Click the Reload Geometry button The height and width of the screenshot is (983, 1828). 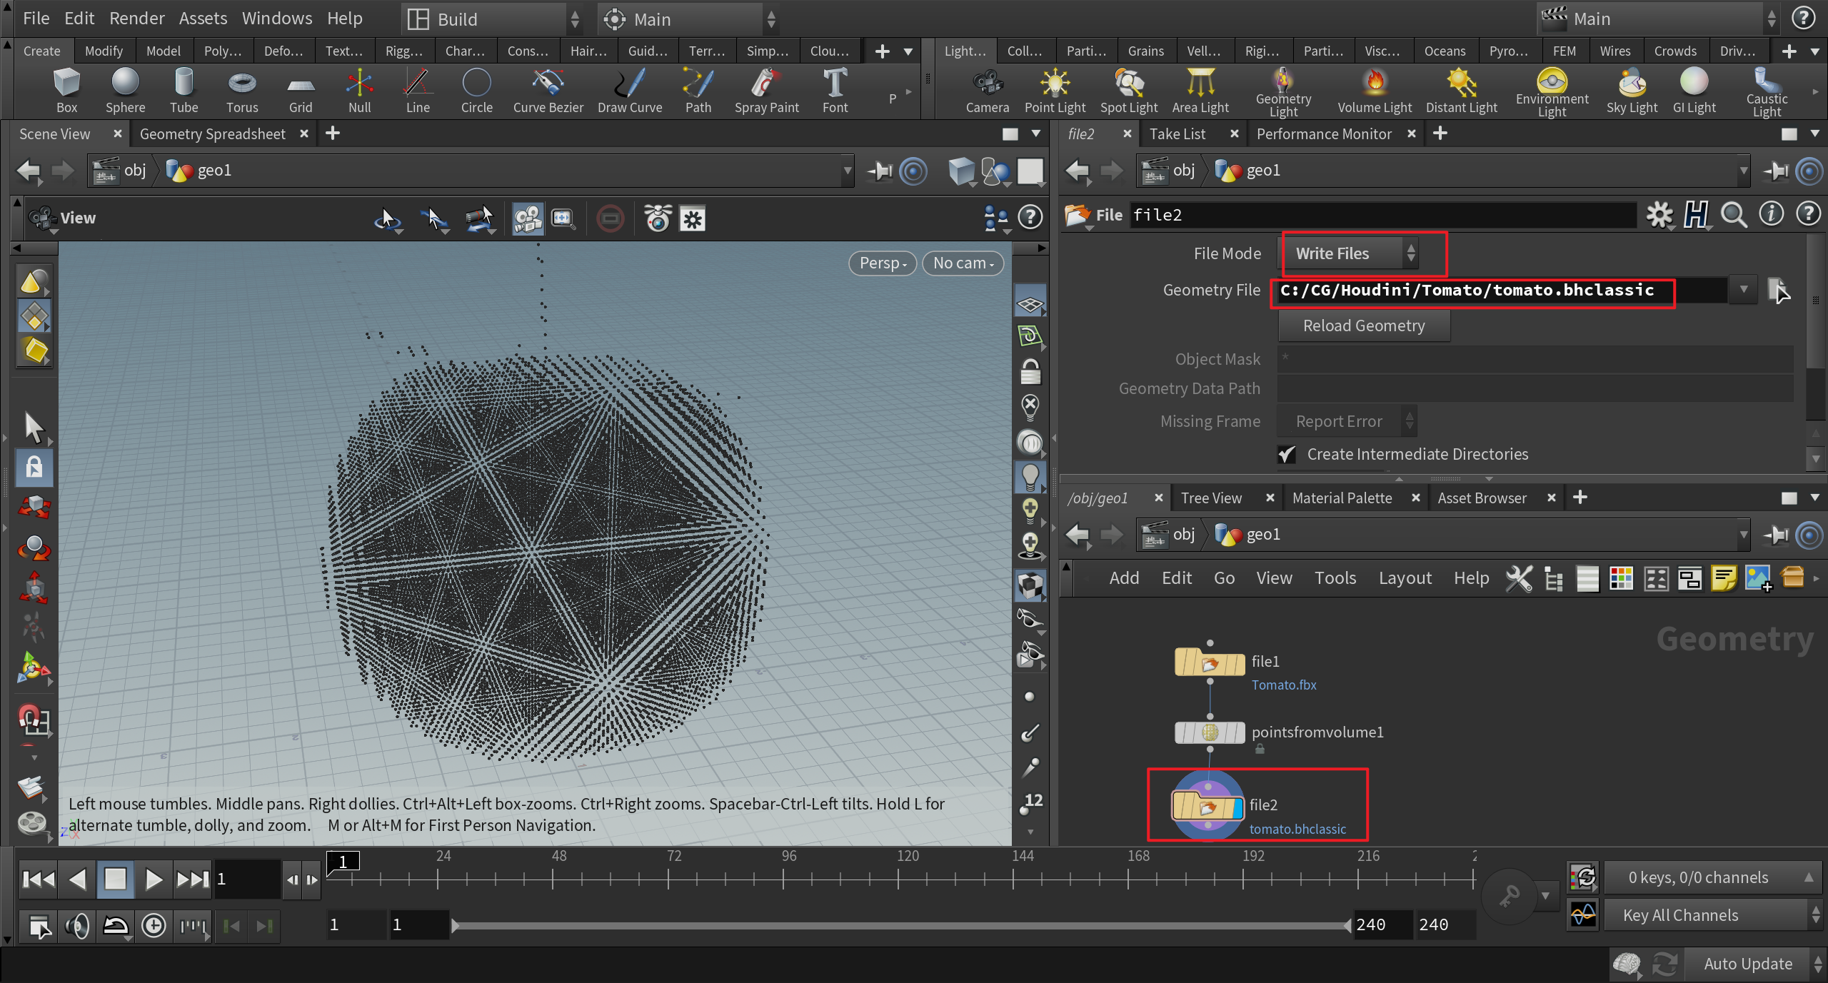(1363, 326)
